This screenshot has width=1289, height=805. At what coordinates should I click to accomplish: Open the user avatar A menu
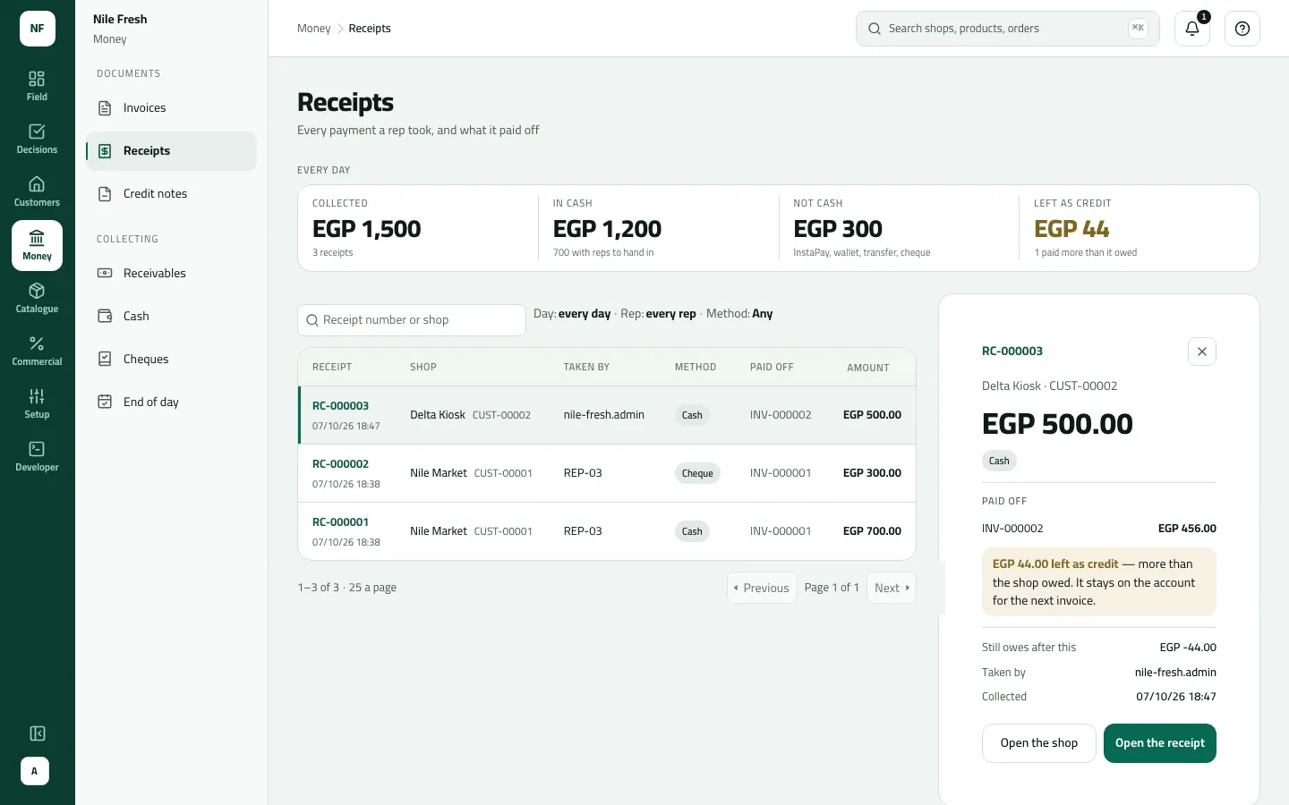click(35, 771)
